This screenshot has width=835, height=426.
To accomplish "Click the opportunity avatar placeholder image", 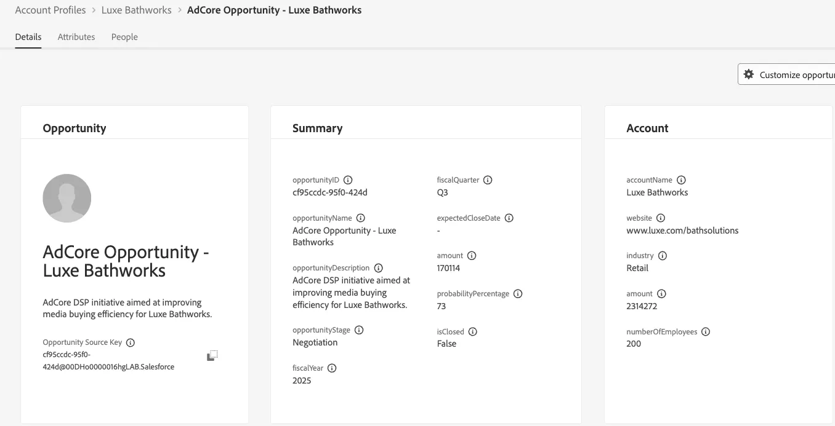I will pyautogui.click(x=67, y=198).
